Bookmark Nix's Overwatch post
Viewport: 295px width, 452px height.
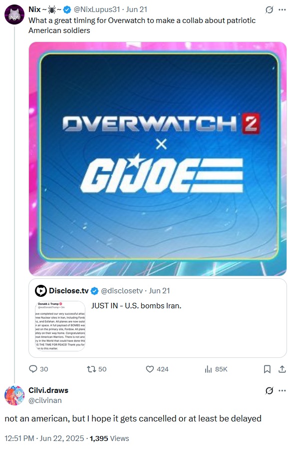(x=267, y=369)
